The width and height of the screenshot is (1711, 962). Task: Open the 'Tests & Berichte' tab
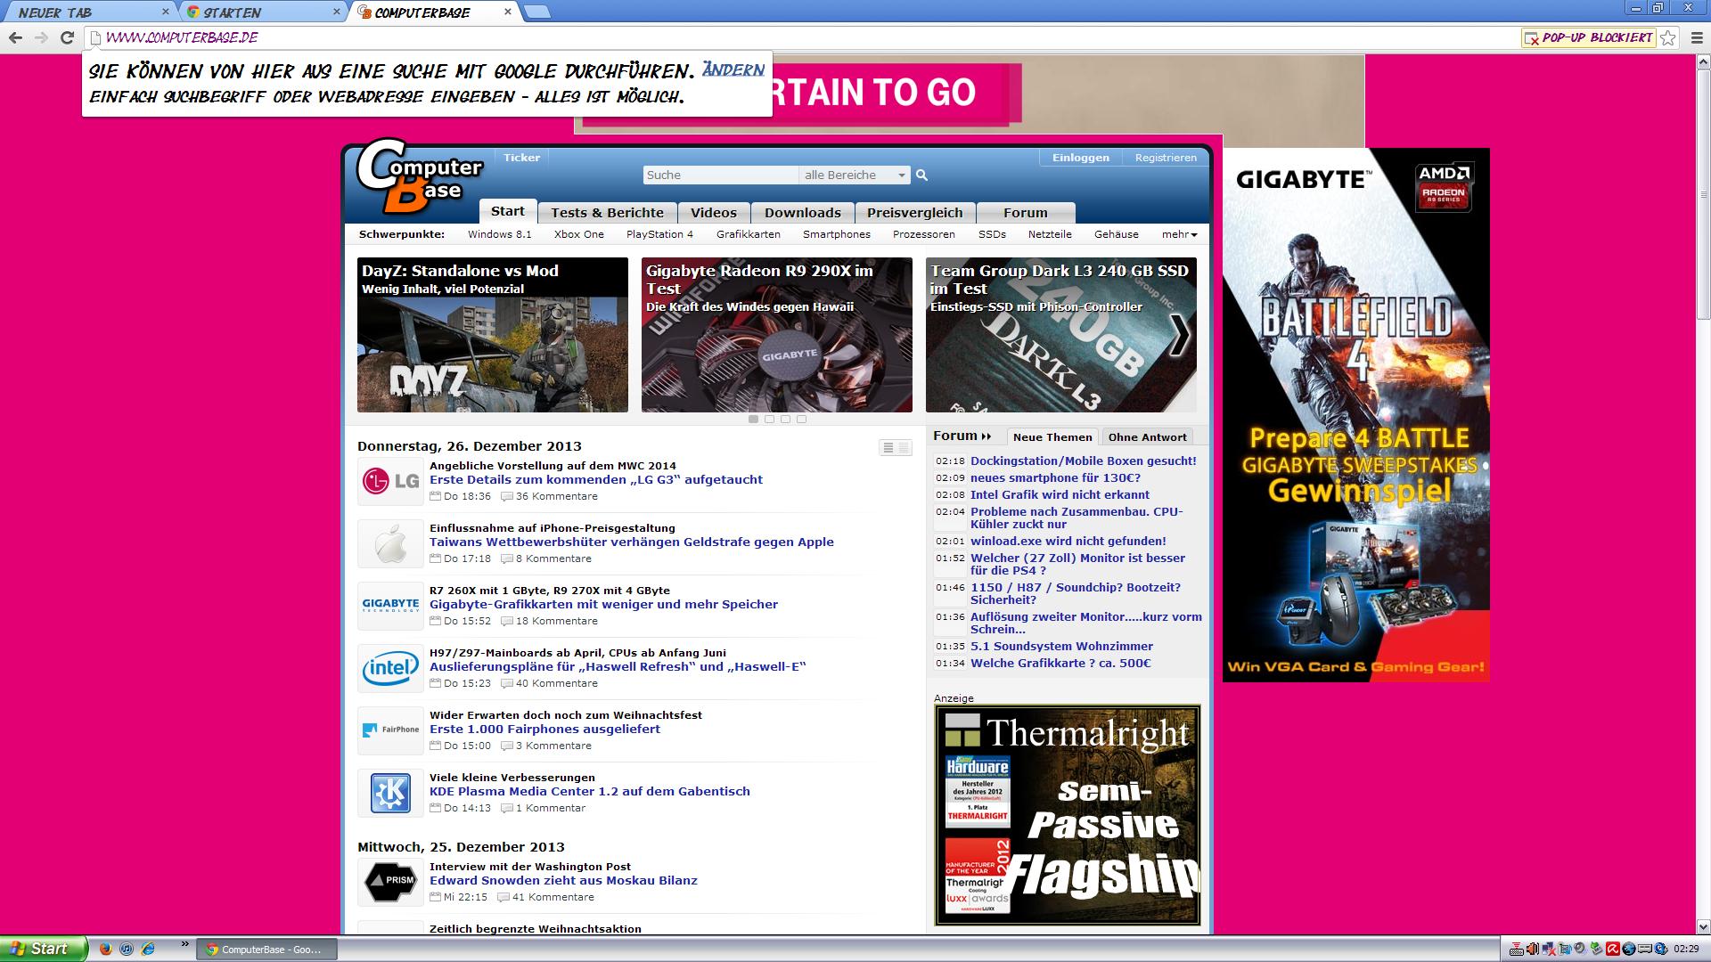(x=607, y=213)
